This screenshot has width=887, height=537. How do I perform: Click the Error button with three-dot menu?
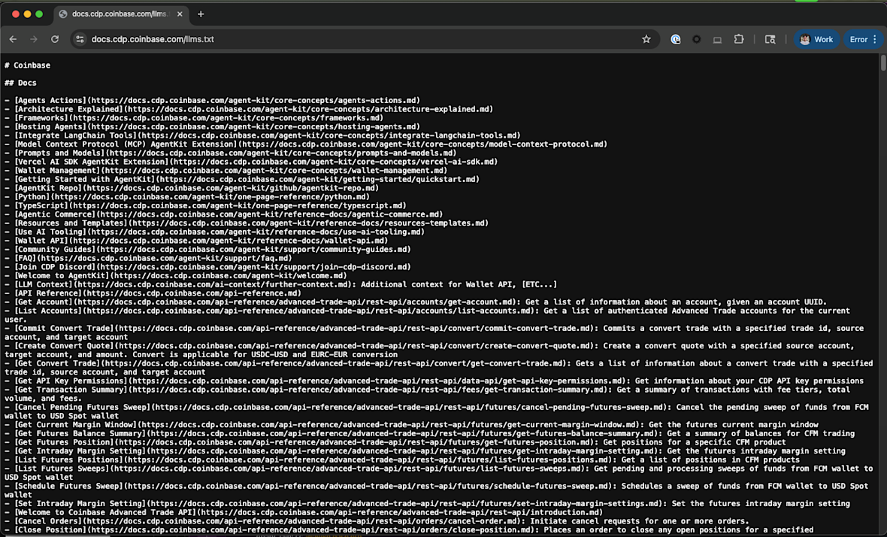pos(863,39)
